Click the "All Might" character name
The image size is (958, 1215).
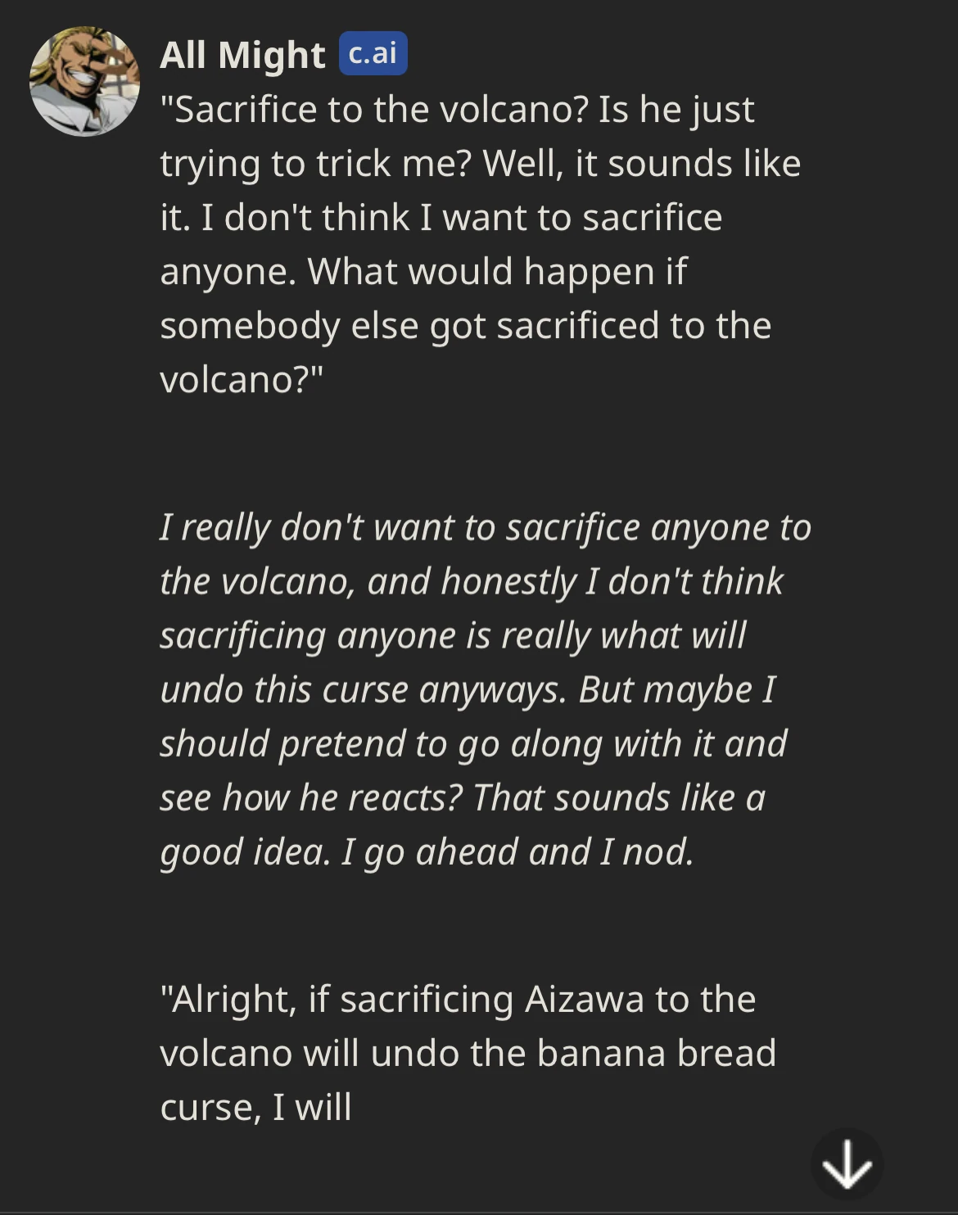(242, 55)
